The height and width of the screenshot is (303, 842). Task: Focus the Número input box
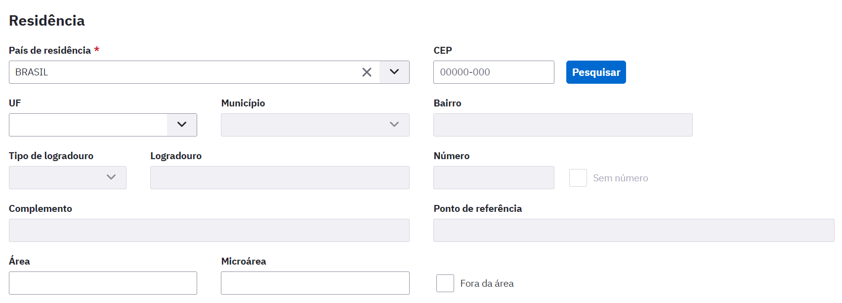coord(494,177)
